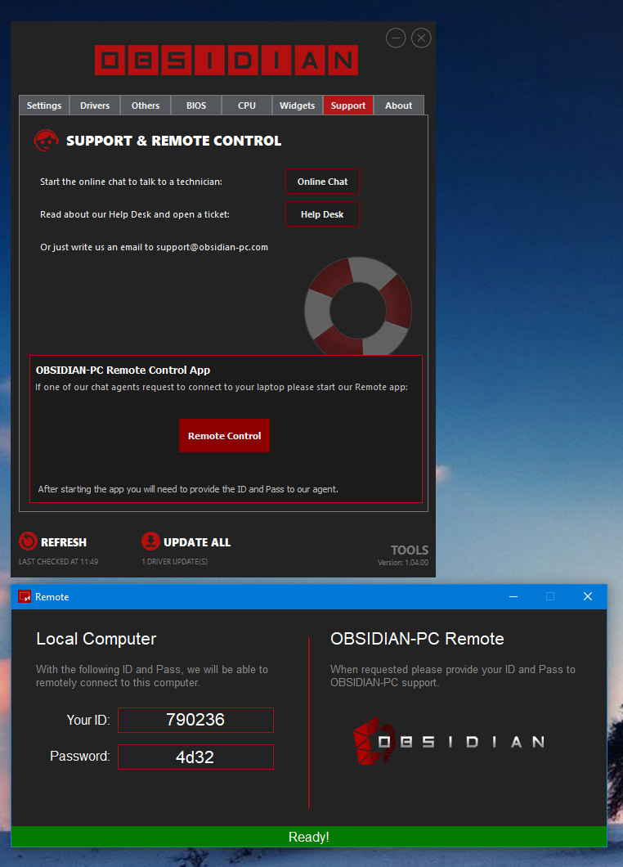Image resolution: width=623 pixels, height=867 pixels.
Task: Click the green Ready! status bar
Action: pyautogui.click(x=309, y=837)
